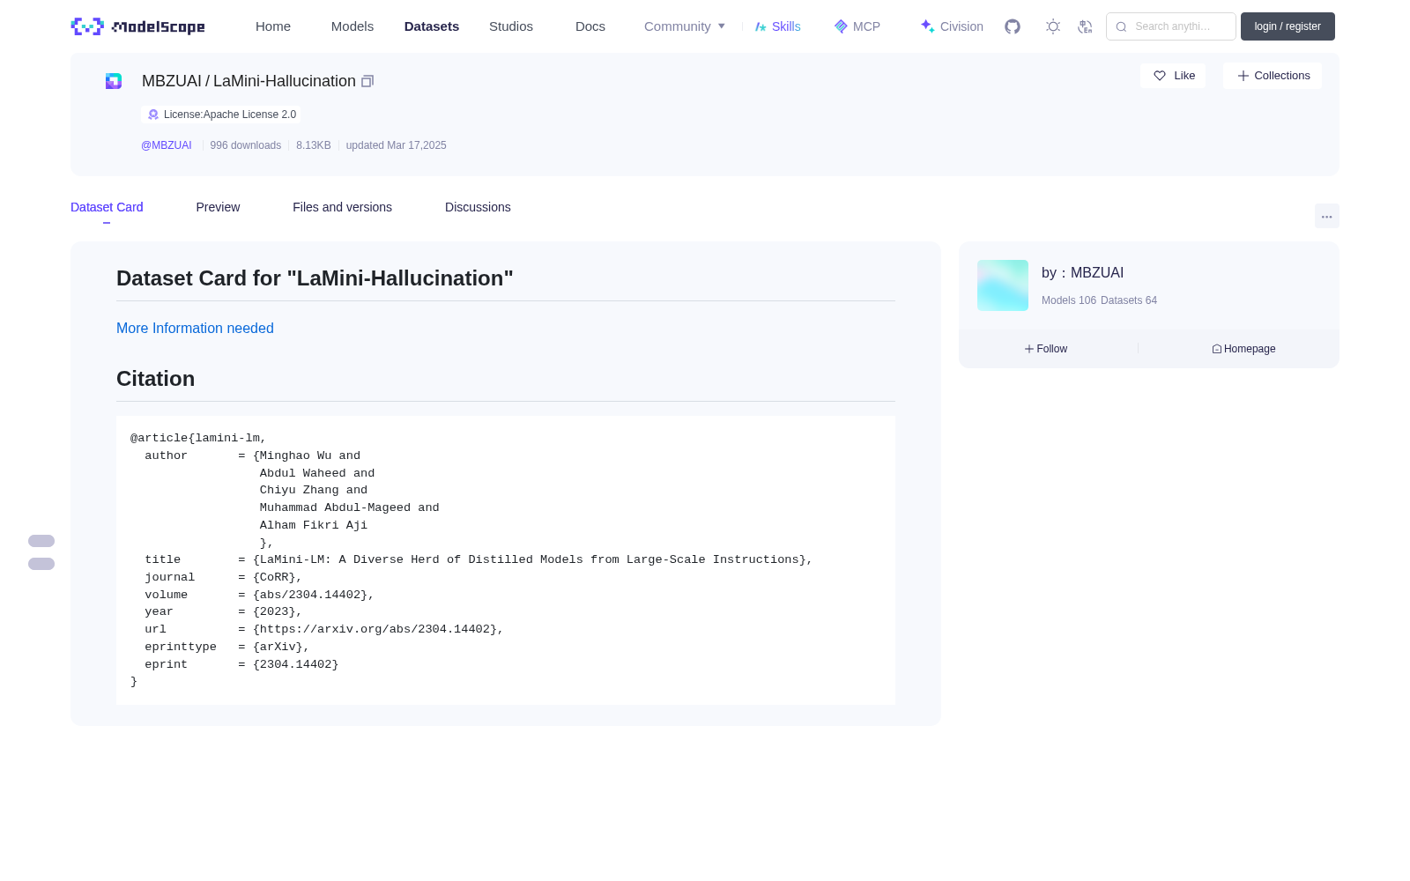Switch to the Preview tab

[218, 207]
